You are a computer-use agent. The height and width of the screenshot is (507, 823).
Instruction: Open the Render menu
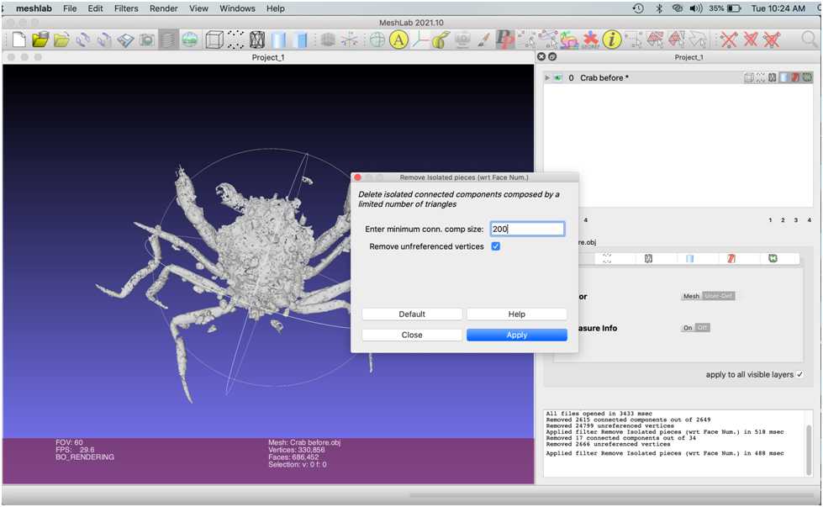pos(163,8)
